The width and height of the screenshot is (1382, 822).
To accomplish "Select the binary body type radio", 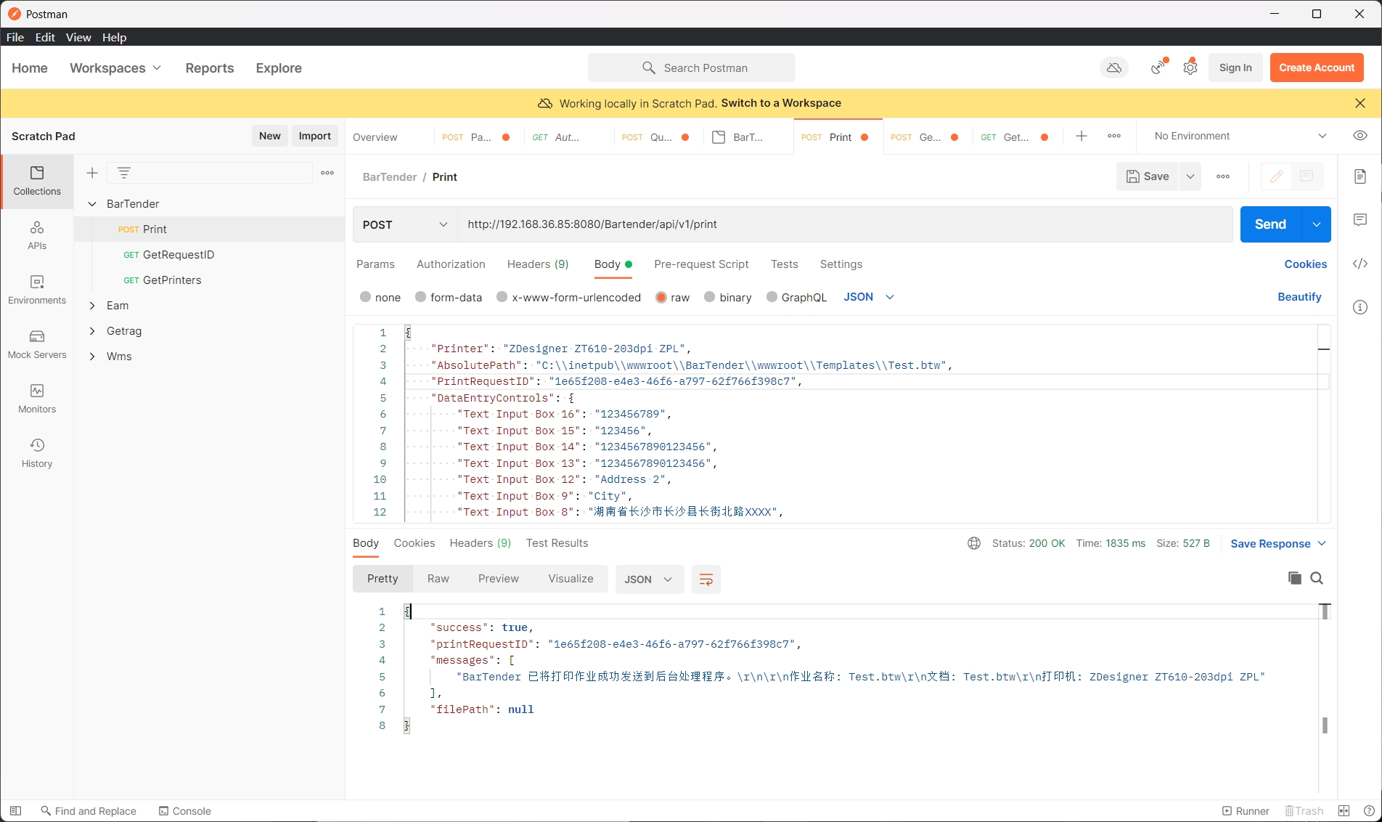I will pyautogui.click(x=710, y=297).
